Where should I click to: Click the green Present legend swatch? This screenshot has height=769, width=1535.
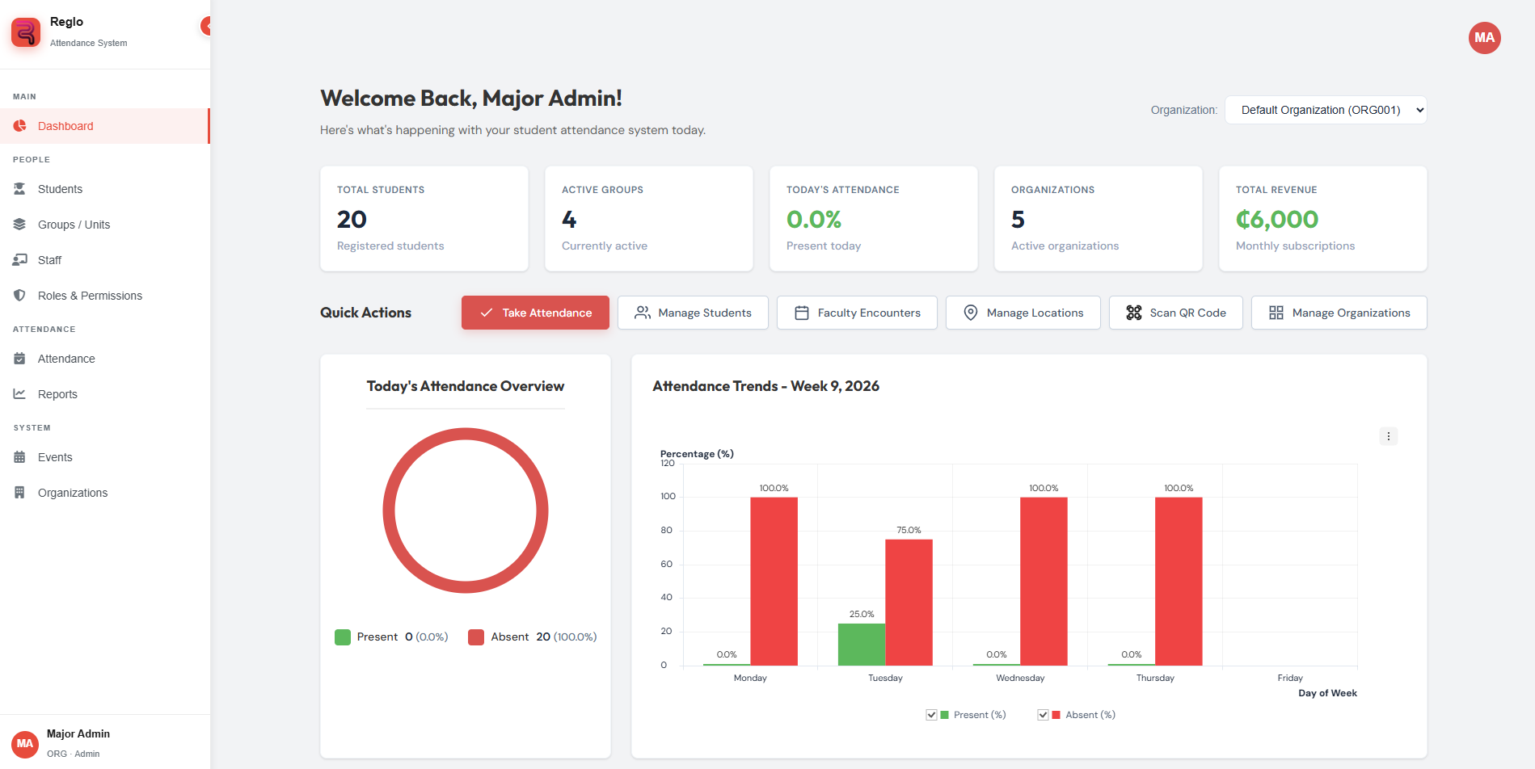(x=343, y=637)
